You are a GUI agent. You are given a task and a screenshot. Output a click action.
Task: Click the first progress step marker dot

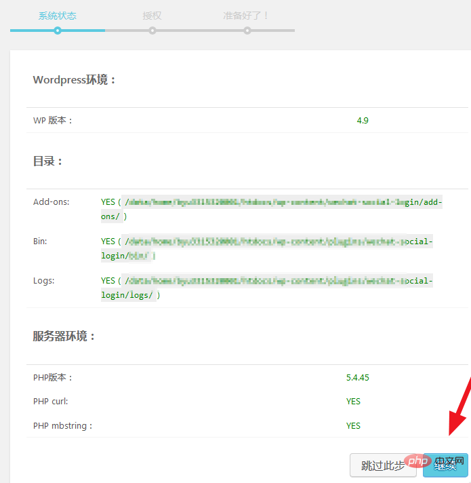click(57, 31)
